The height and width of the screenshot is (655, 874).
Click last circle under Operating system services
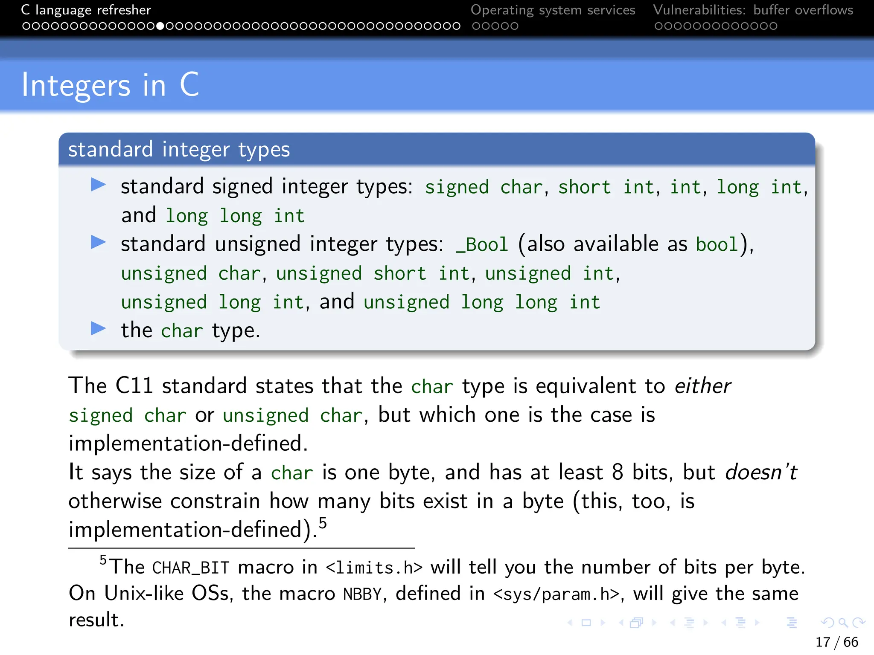[514, 26]
